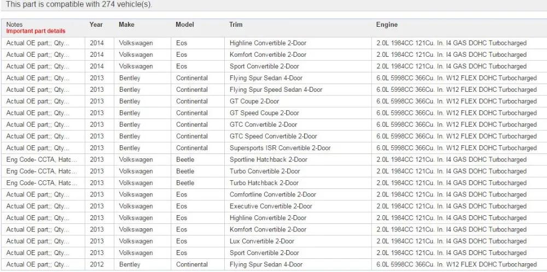Select 'Flying Spur Speed Sedan 4-Door' trim cell
Viewport: 547px width, 272px height.
click(276, 90)
